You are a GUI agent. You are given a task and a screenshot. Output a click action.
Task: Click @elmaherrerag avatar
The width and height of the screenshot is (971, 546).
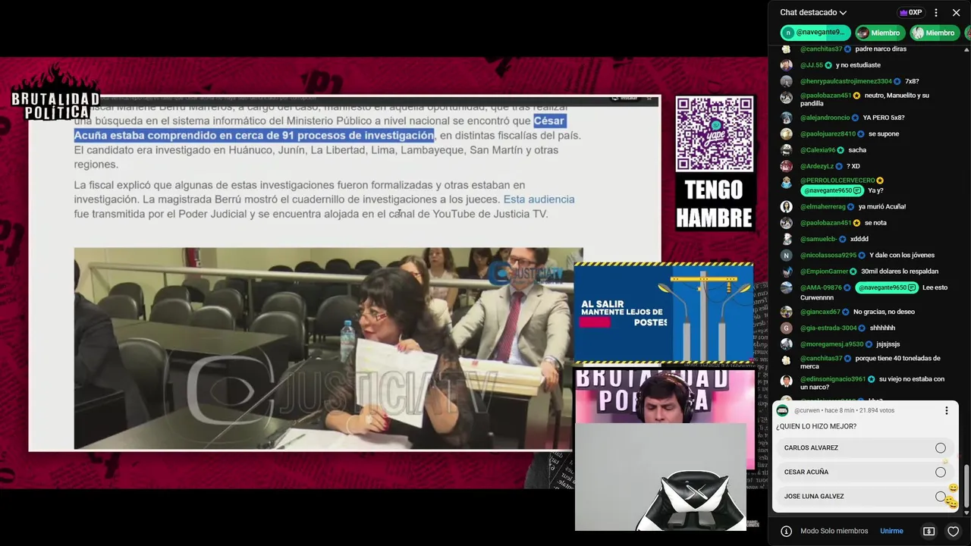tap(787, 207)
